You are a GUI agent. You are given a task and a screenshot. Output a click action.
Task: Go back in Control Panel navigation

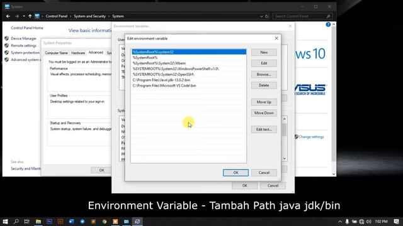click(x=8, y=16)
